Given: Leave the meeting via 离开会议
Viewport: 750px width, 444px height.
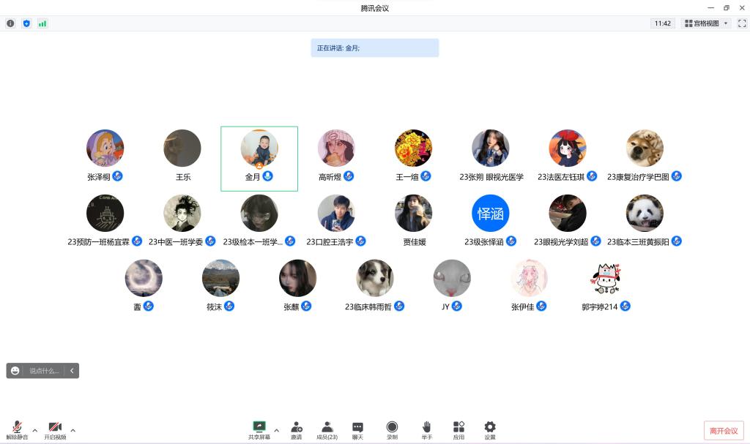Looking at the screenshot, I should (x=724, y=431).
